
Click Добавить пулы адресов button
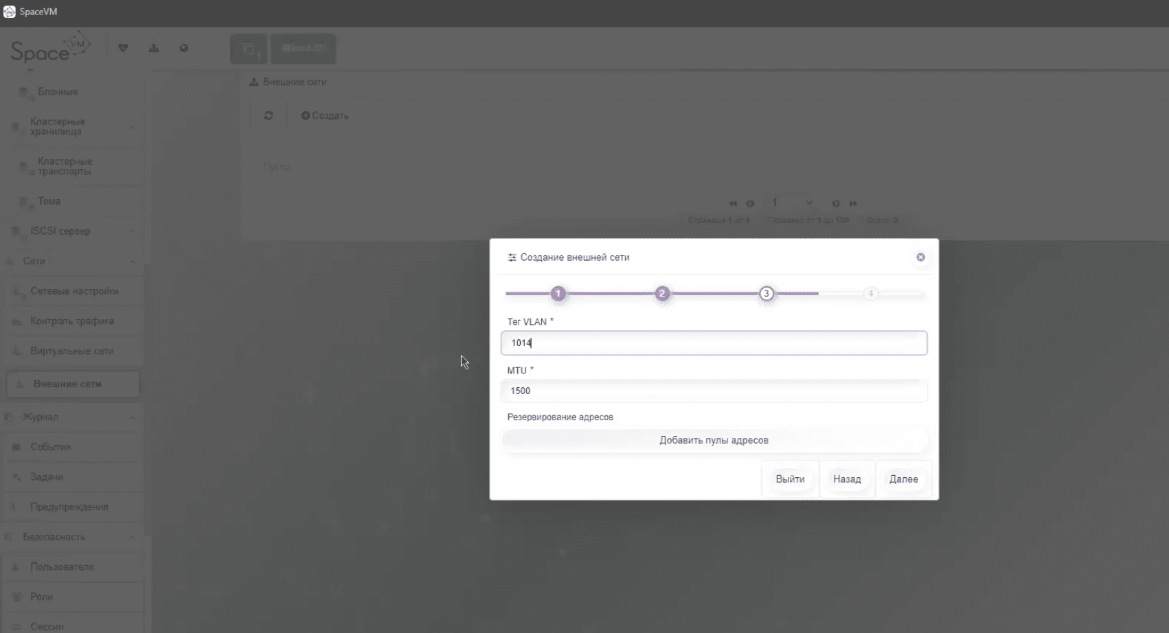(714, 440)
